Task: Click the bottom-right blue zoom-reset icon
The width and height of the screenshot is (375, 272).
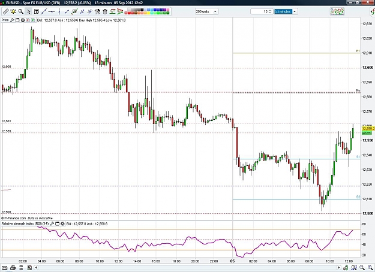Action: tap(354, 267)
